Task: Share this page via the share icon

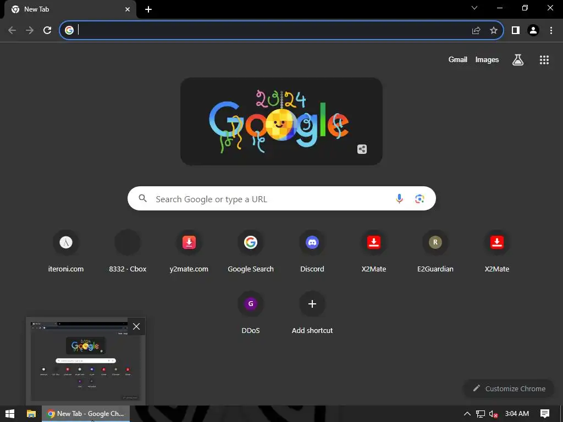Action: [x=476, y=31]
